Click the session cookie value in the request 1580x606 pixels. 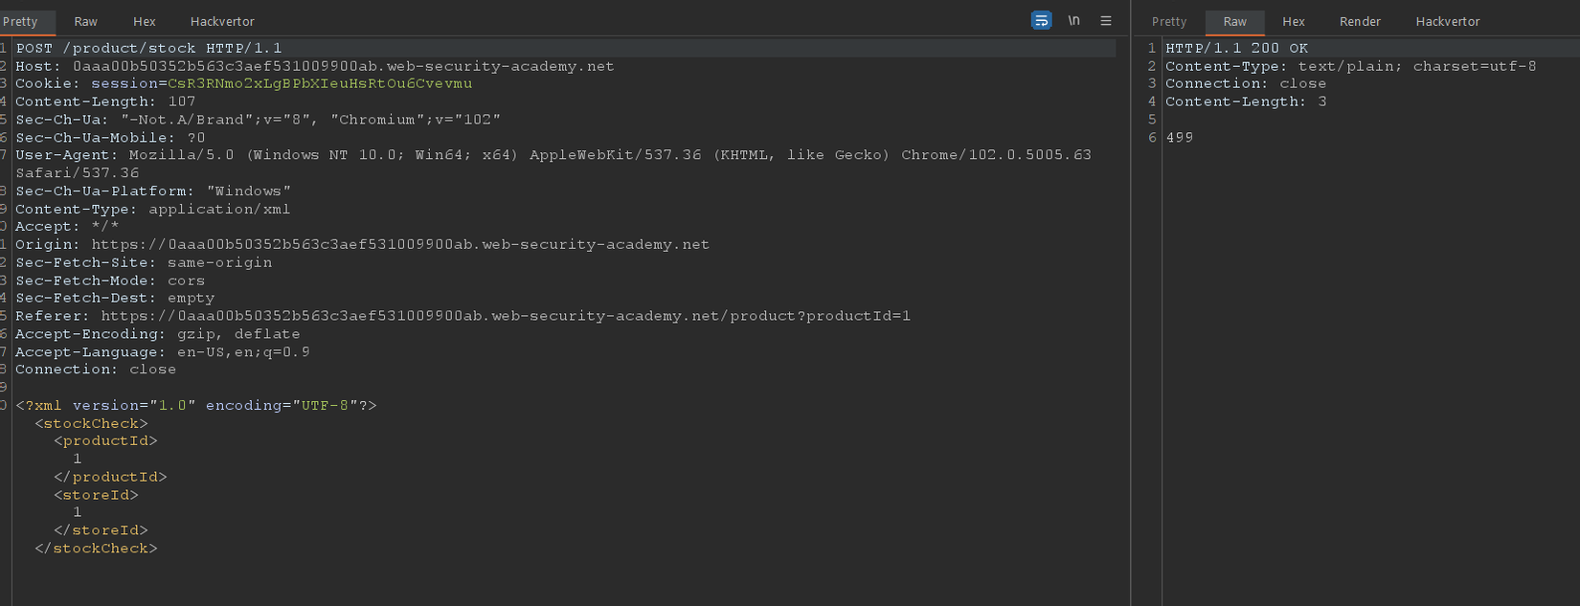point(320,84)
